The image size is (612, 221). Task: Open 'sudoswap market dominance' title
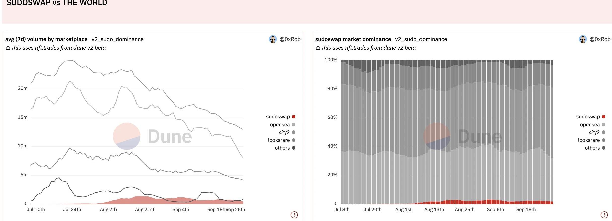point(353,39)
